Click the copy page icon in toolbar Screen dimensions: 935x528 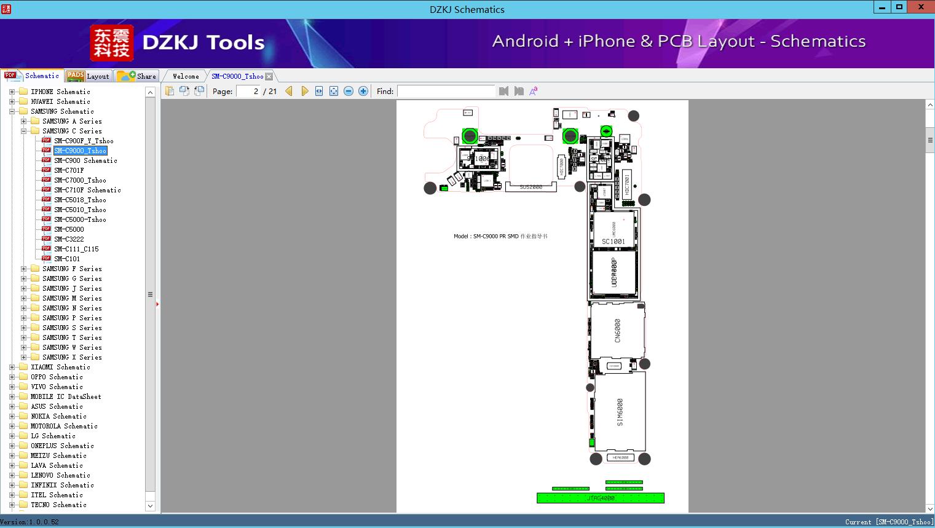[x=170, y=91]
